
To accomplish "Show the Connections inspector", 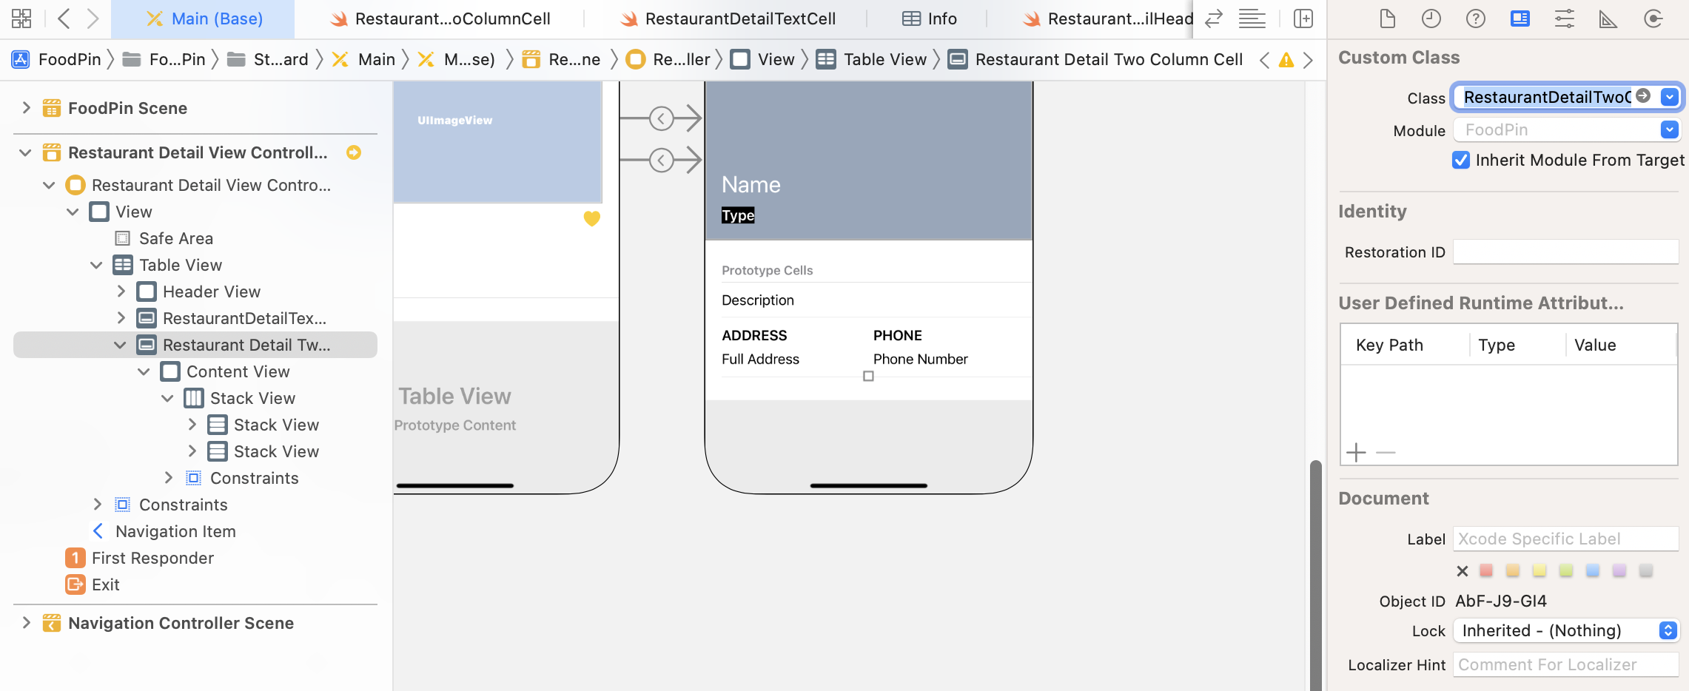I will [1653, 18].
